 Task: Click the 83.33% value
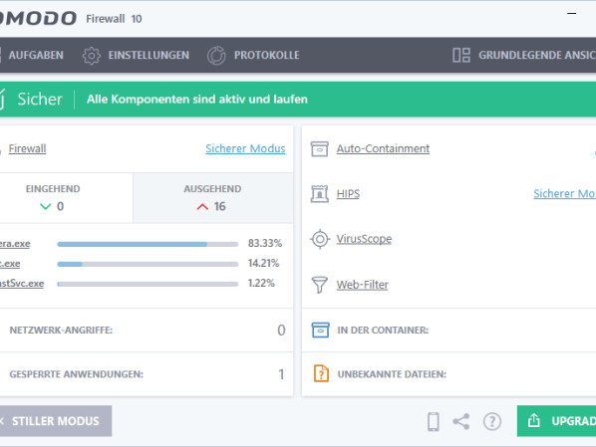pyautogui.click(x=265, y=244)
